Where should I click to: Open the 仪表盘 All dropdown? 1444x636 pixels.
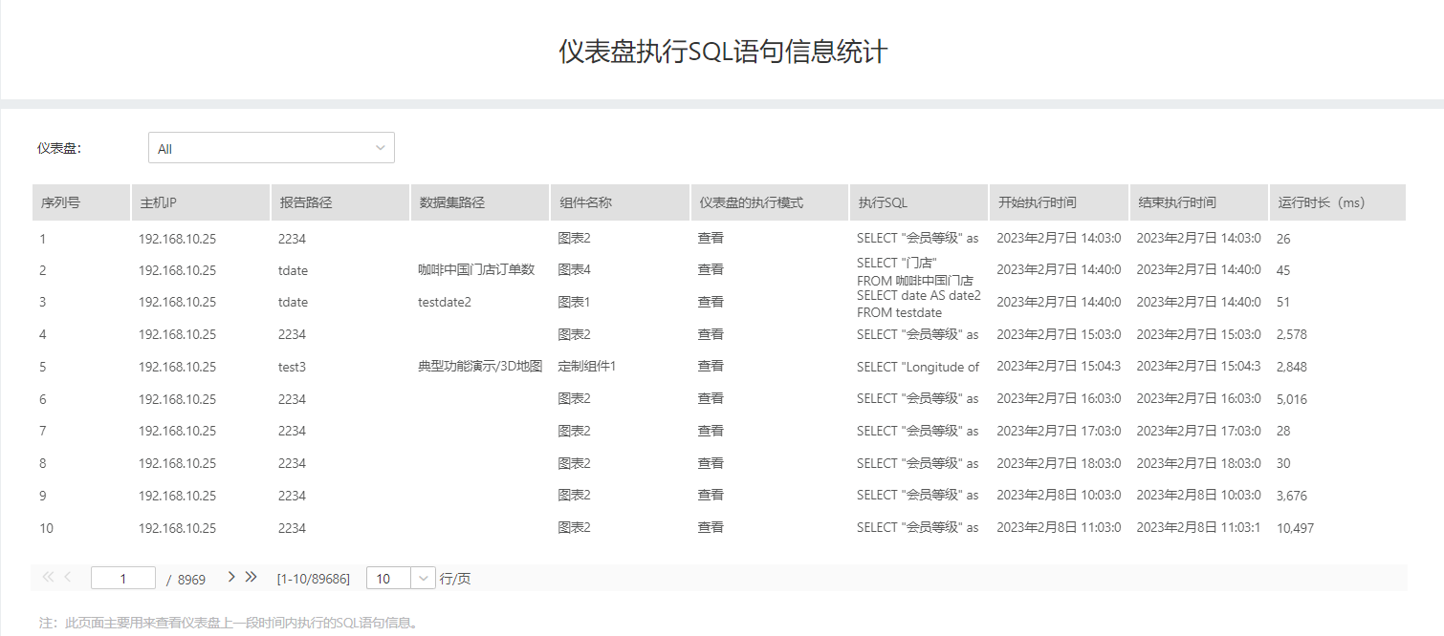point(271,147)
